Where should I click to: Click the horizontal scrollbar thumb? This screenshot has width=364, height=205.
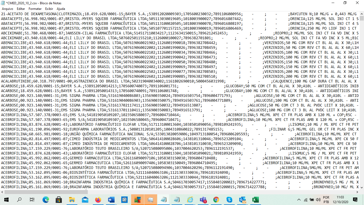(45, 192)
